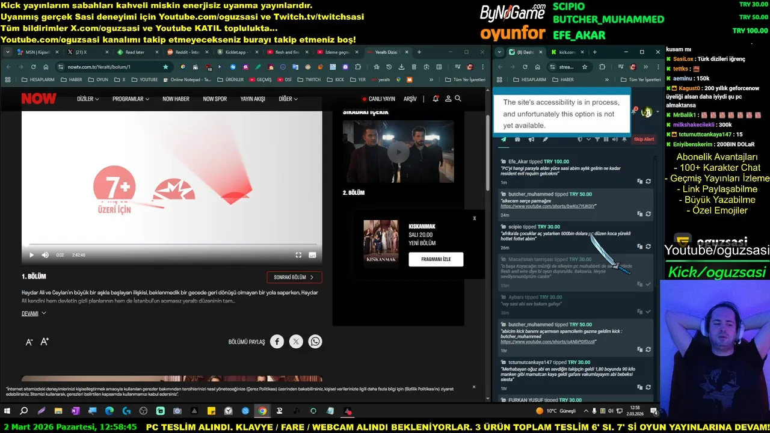Switch to kick.com tab in right browser

coord(567,52)
